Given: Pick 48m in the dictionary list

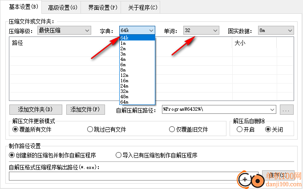Looking at the screenshot, I should [137, 97].
